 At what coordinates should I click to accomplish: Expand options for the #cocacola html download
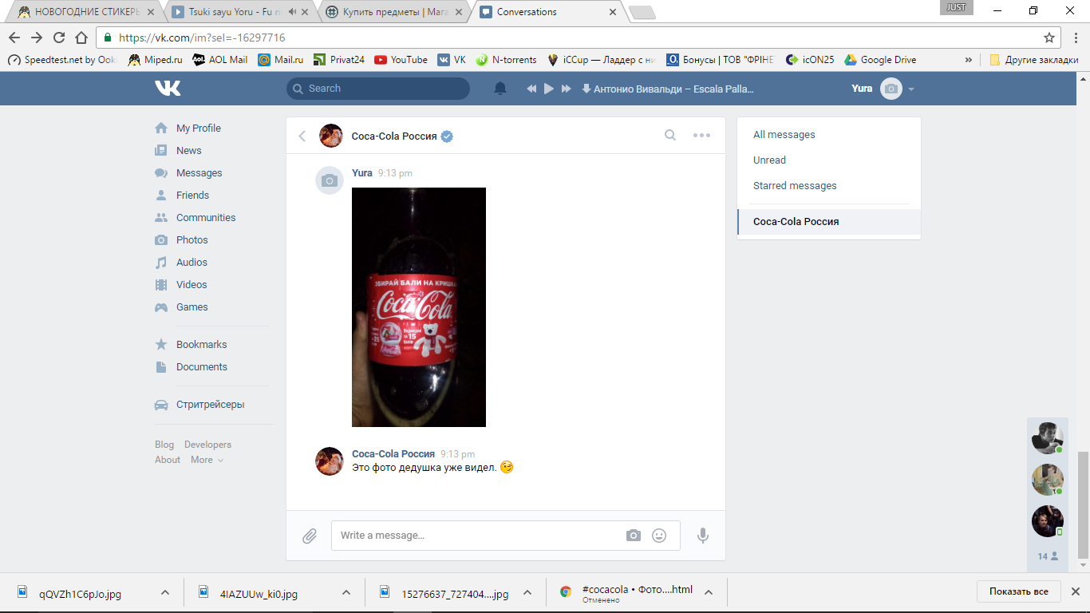pyautogui.click(x=709, y=592)
